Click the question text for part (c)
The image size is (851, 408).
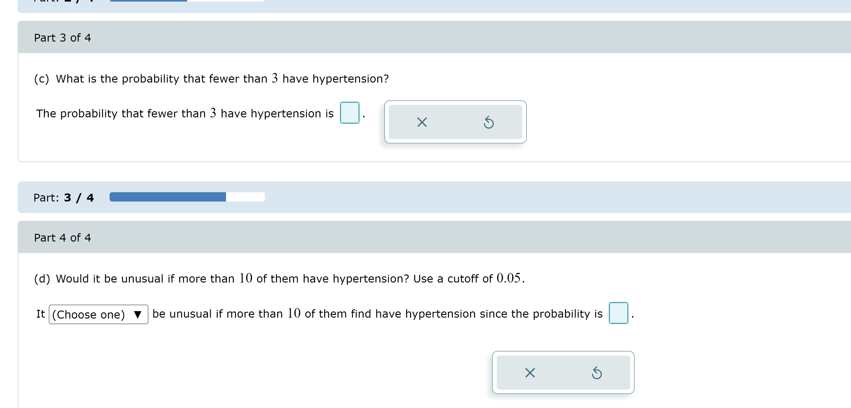tap(211, 79)
